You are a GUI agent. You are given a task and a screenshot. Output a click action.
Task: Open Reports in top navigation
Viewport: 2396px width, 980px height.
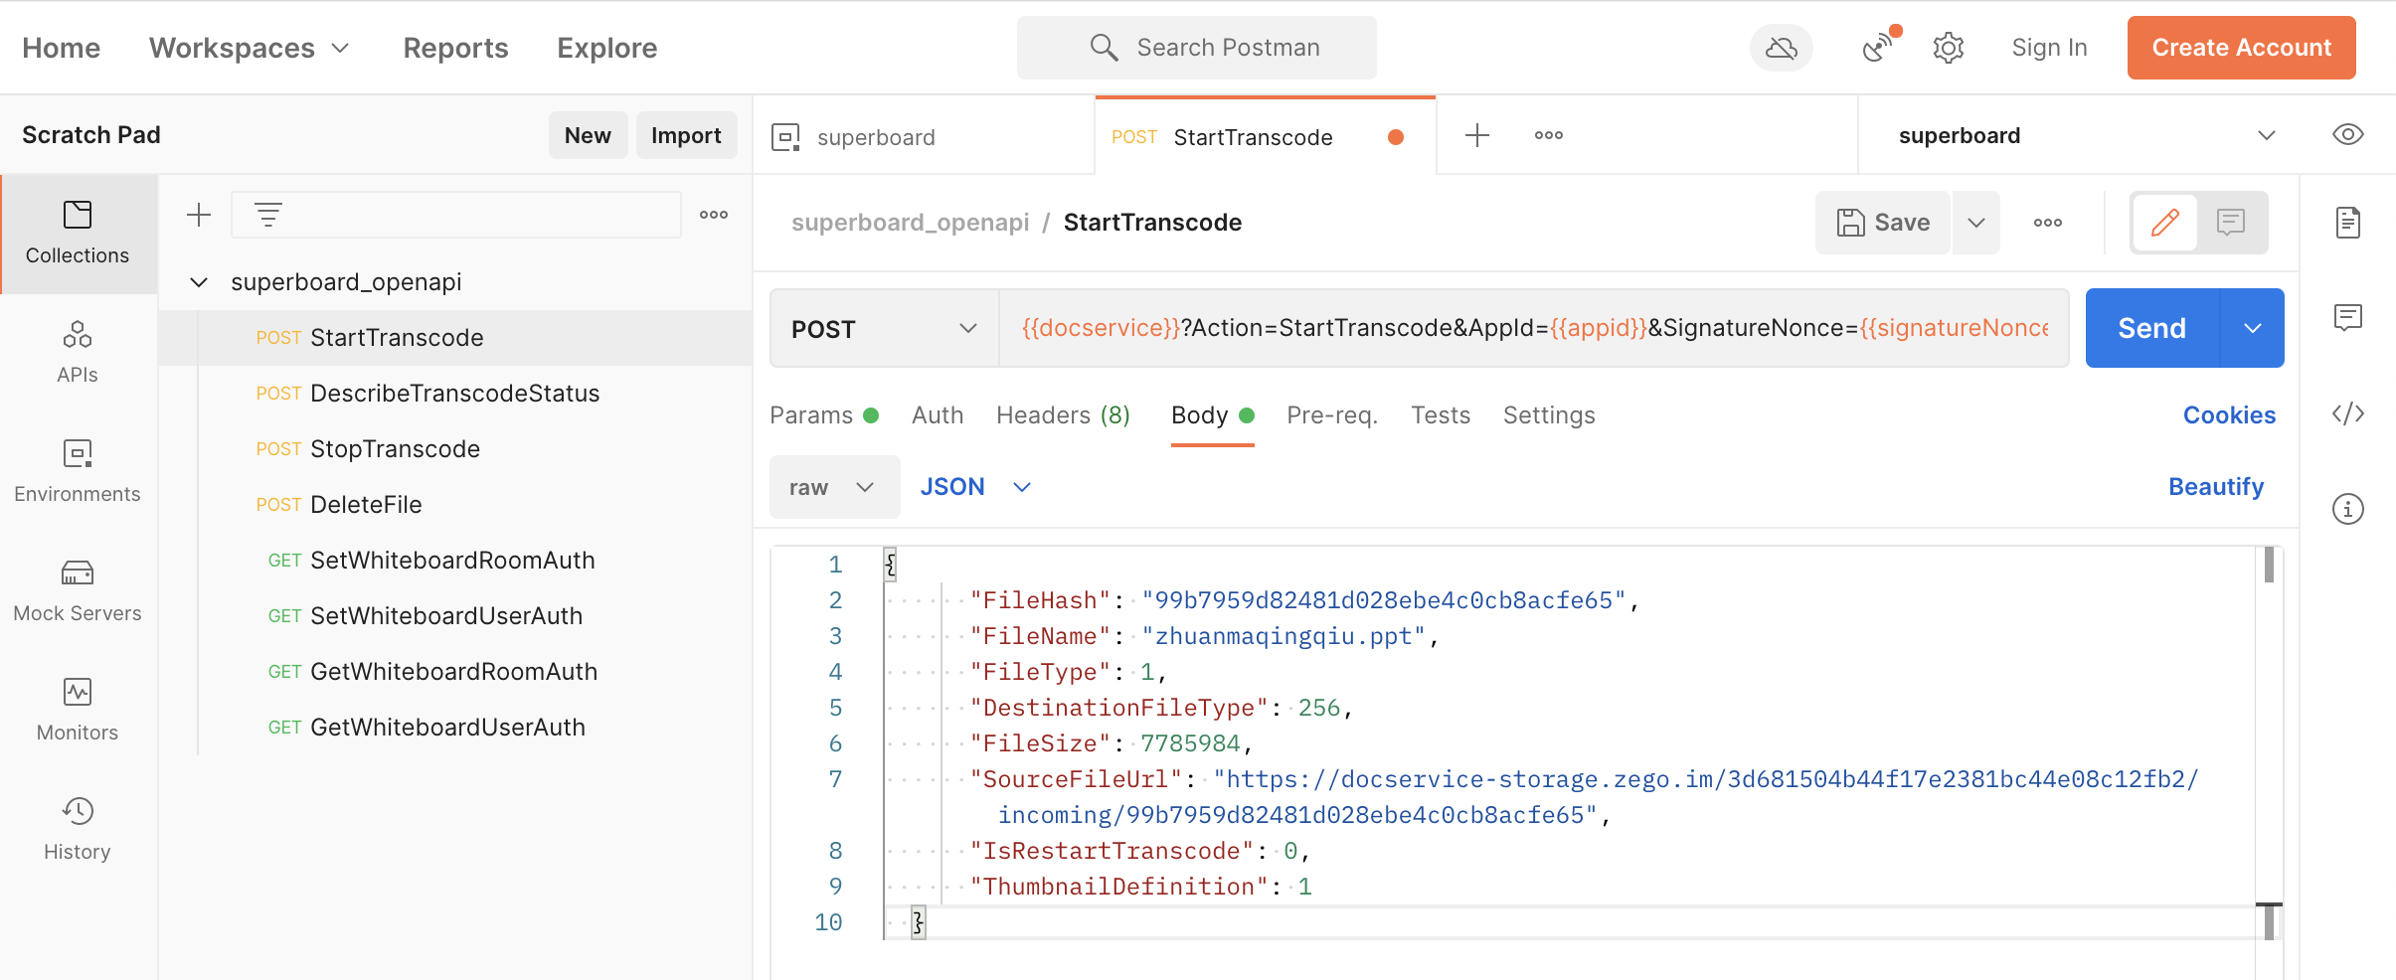click(455, 48)
